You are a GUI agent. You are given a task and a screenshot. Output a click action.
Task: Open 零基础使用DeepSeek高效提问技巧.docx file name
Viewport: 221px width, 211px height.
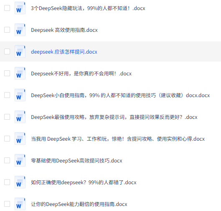(x=76, y=160)
